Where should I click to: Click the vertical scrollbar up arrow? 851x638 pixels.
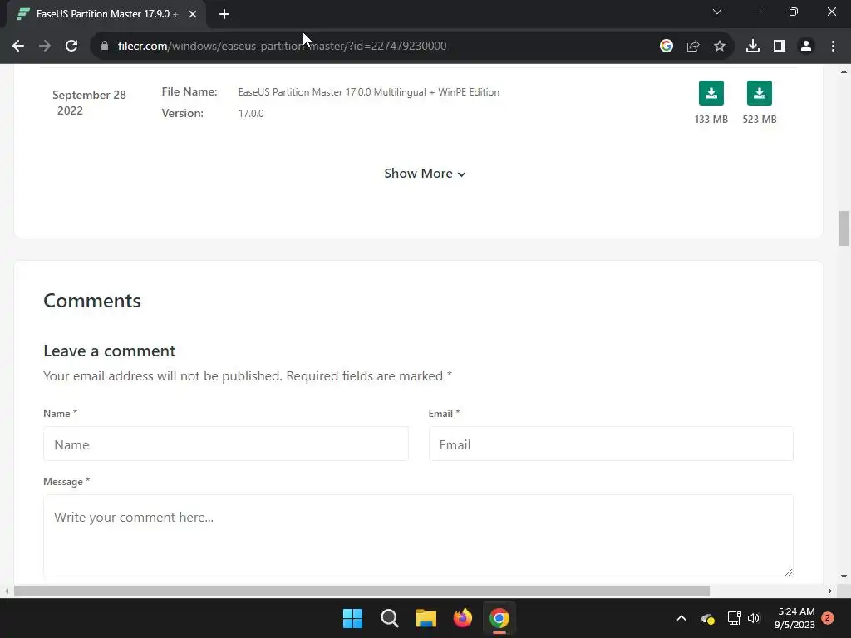tap(844, 71)
